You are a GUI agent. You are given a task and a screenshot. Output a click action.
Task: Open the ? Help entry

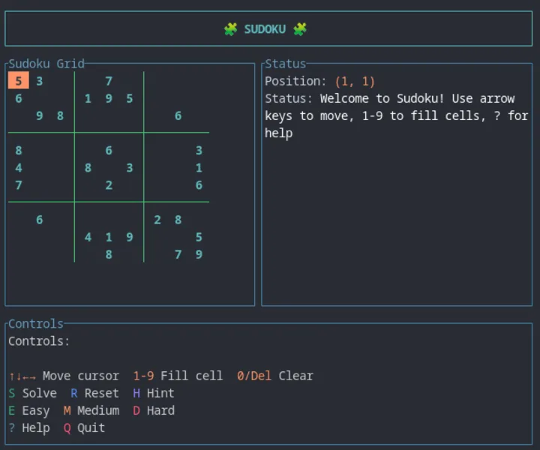coord(28,427)
